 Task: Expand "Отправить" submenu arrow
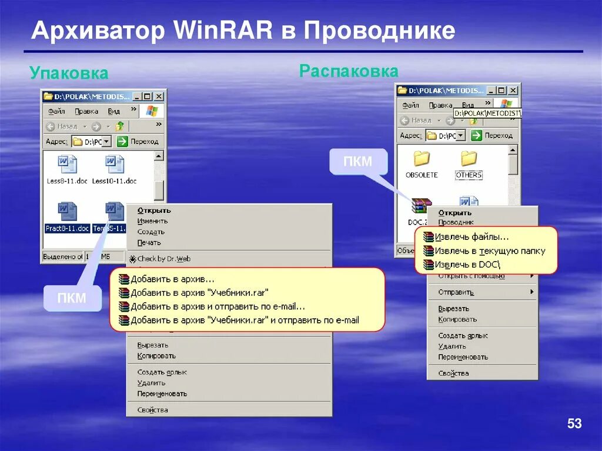point(531,292)
